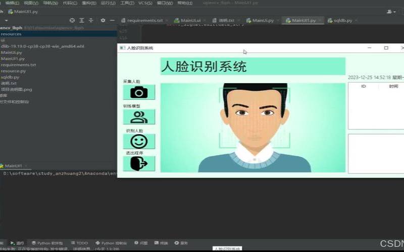
Task: Open Python 控制台 tool window
Action: point(111,243)
